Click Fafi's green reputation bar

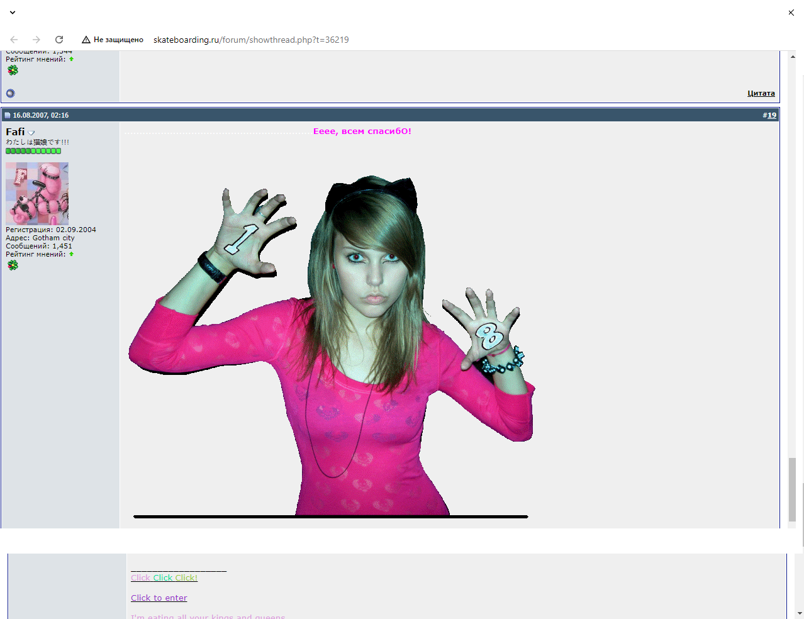click(33, 151)
